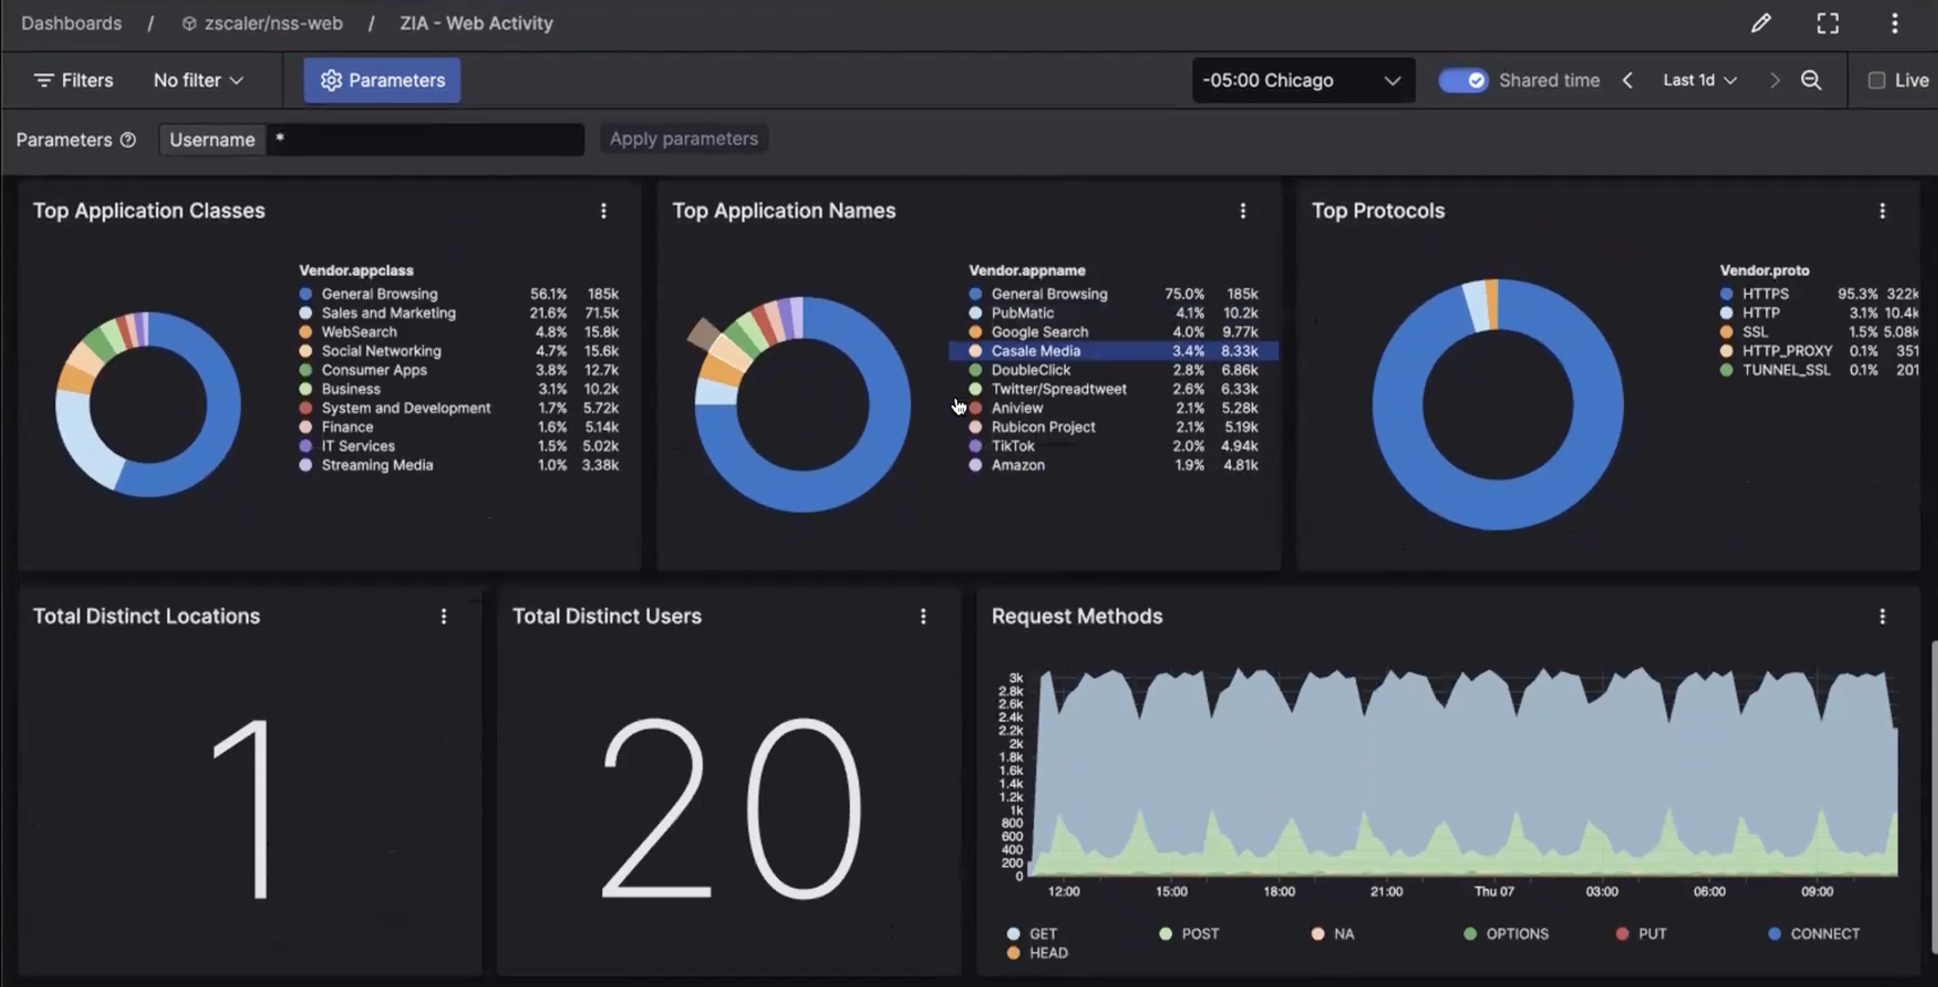Screen dimensions: 1938x987
Task: Enable the Live checkbox
Action: point(1876,80)
